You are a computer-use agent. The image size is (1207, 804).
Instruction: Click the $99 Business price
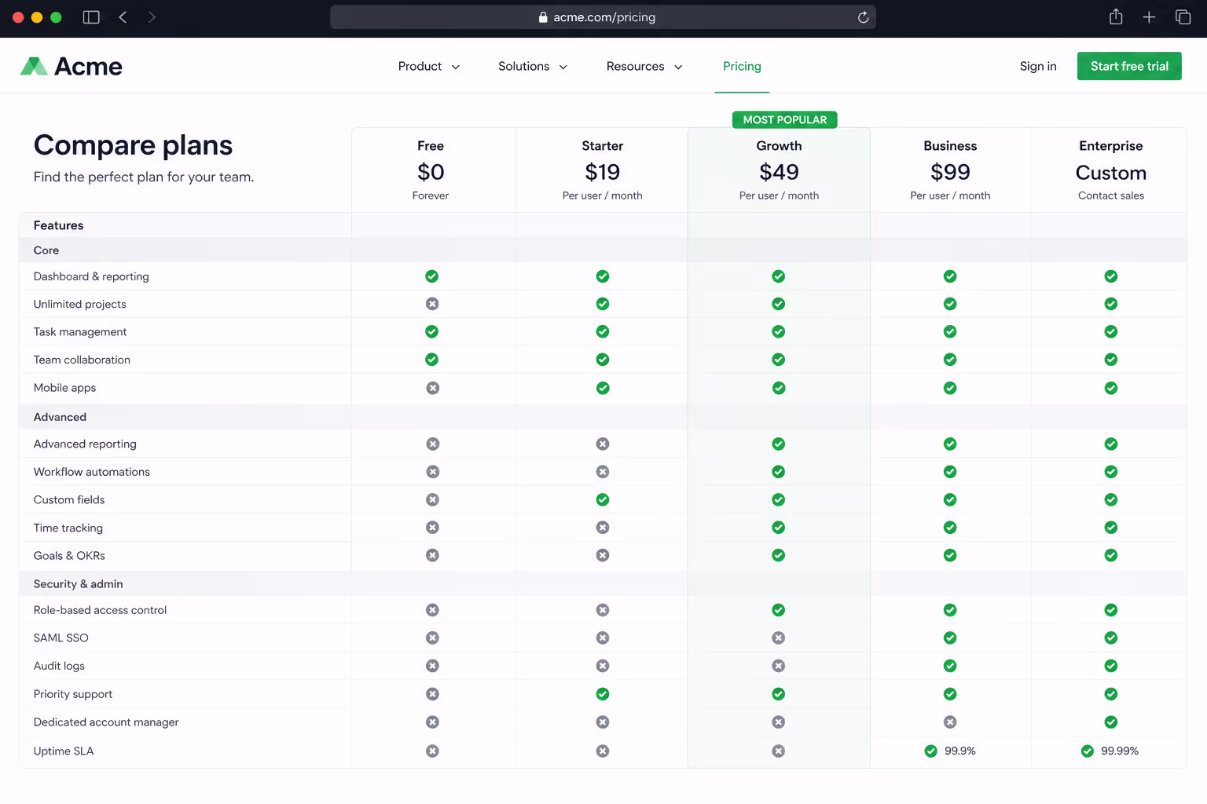pyautogui.click(x=950, y=172)
